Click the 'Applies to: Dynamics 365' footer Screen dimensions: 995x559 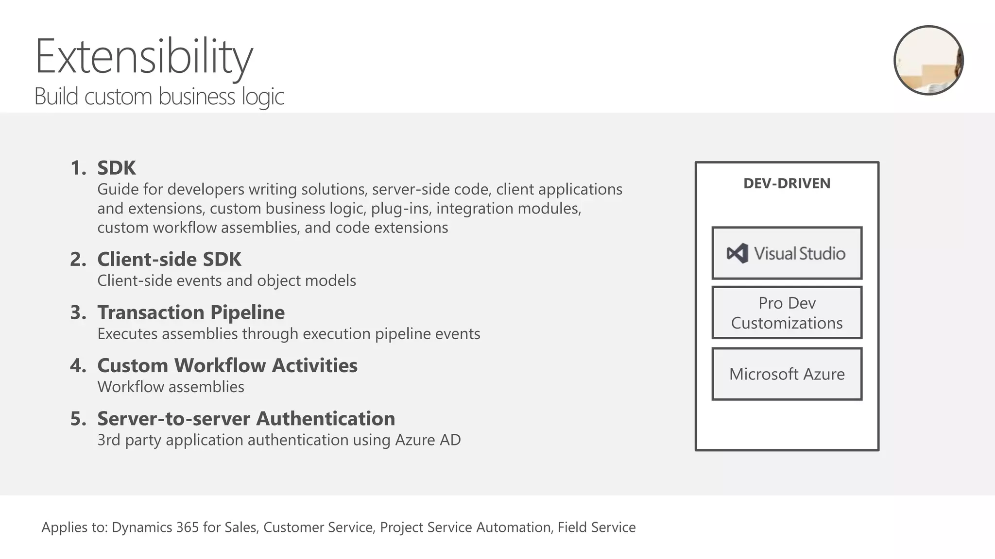point(339,527)
